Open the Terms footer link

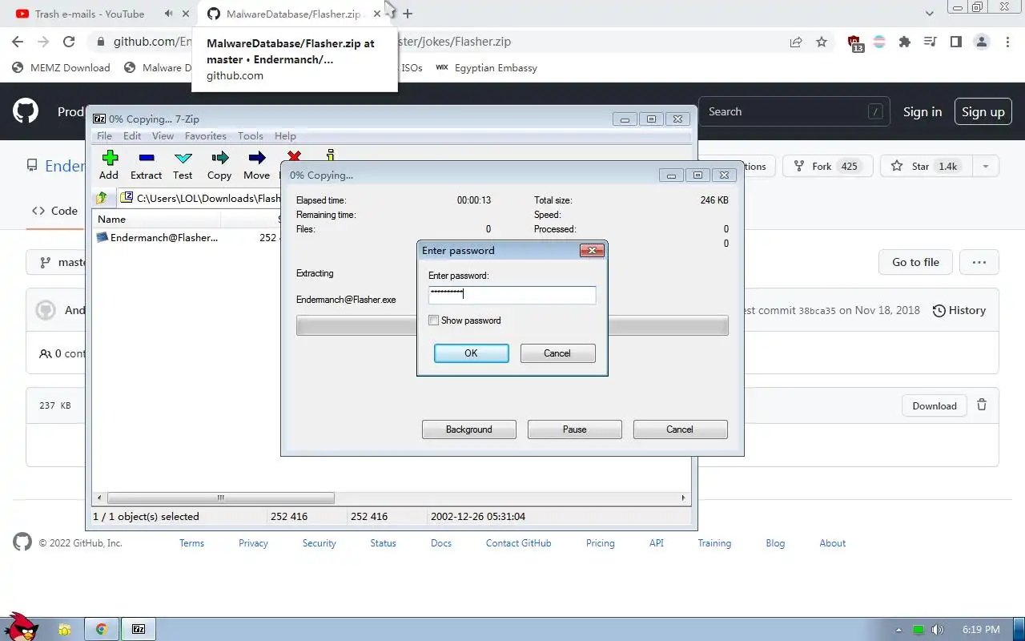tap(191, 543)
